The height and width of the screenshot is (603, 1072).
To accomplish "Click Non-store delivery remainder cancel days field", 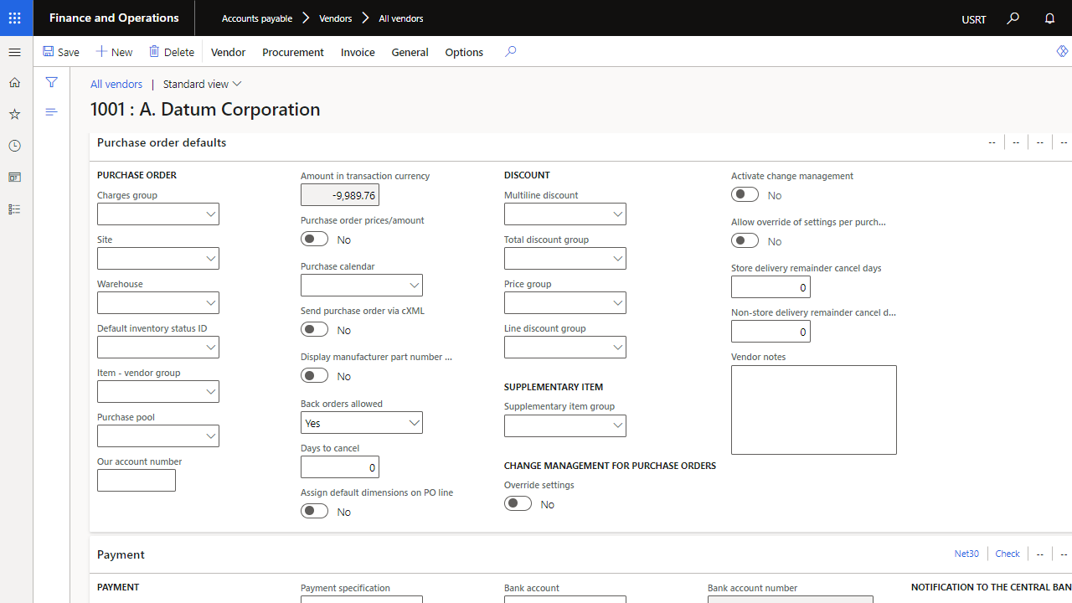I will coord(770,332).
